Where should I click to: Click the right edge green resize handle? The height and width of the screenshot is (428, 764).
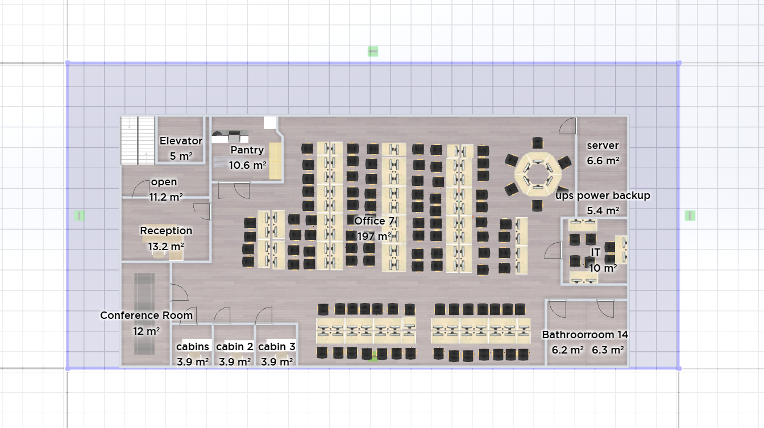pyautogui.click(x=690, y=215)
